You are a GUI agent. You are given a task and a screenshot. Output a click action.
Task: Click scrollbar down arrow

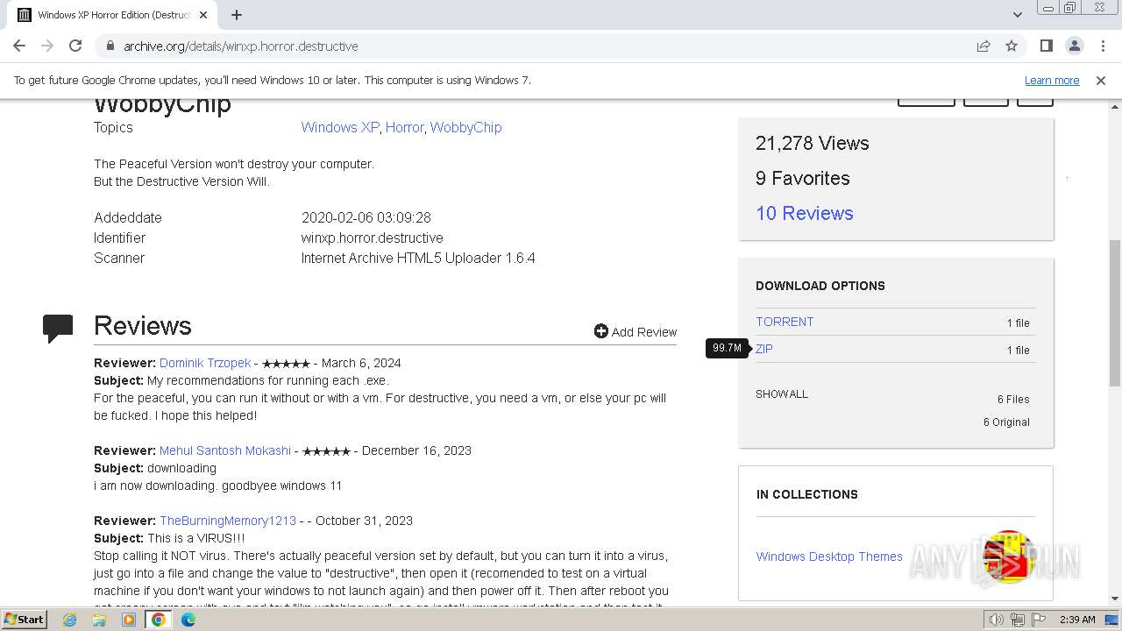[x=1114, y=599]
